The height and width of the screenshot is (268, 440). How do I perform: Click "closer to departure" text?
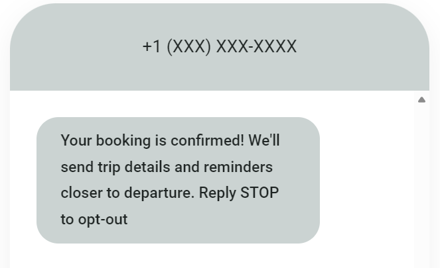(x=127, y=193)
